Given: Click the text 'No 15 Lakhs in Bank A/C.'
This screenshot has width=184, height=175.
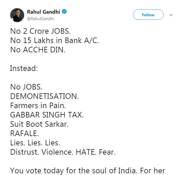Looking at the screenshot, I should pyautogui.click(x=55, y=40).
